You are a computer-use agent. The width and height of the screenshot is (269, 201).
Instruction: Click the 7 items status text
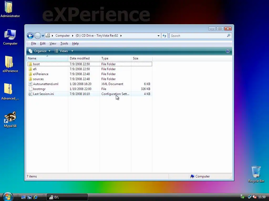[x=32, y=176]
